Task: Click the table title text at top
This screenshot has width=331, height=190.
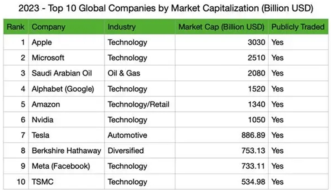Action: pyautogui.click(x=165, y=8)
